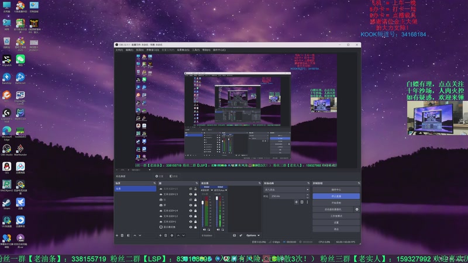The height and width of the screenshot is (263, 468).
Task: Open Steam desktop icon
Action: click(x=6, y=203)
